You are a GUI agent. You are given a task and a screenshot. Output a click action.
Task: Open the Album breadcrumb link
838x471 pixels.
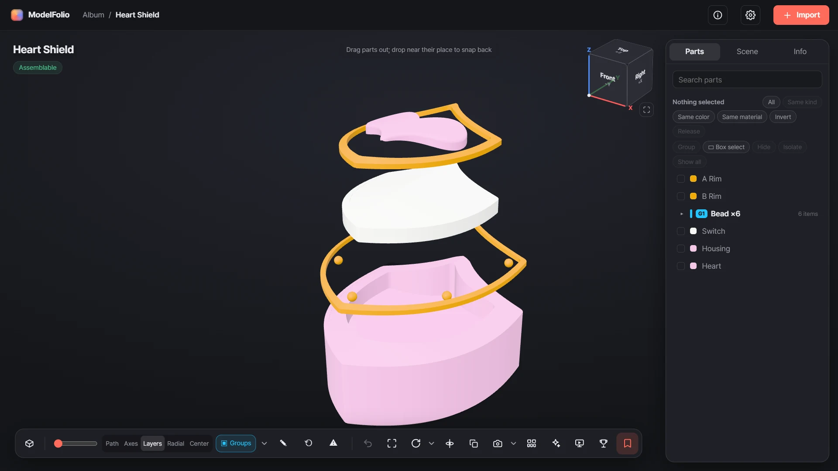coord(93,15)
